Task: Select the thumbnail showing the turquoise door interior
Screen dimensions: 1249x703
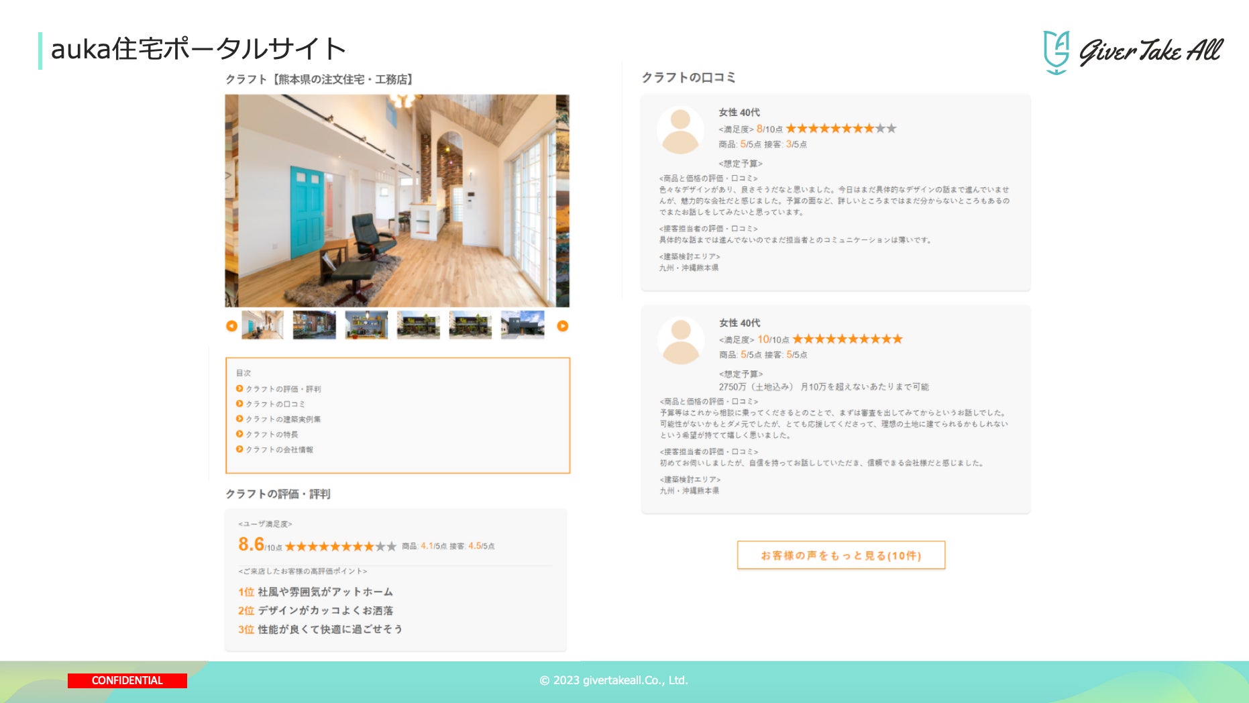Action: (x=262, y=325)
